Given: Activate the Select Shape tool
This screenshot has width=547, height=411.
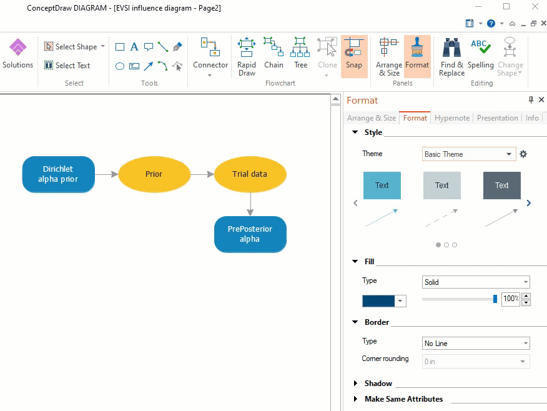Looking at the screenshot, I should point(71,46).
